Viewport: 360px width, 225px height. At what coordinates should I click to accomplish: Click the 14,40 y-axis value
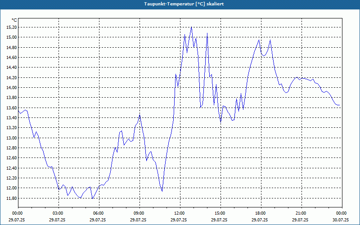coord(12,67)
